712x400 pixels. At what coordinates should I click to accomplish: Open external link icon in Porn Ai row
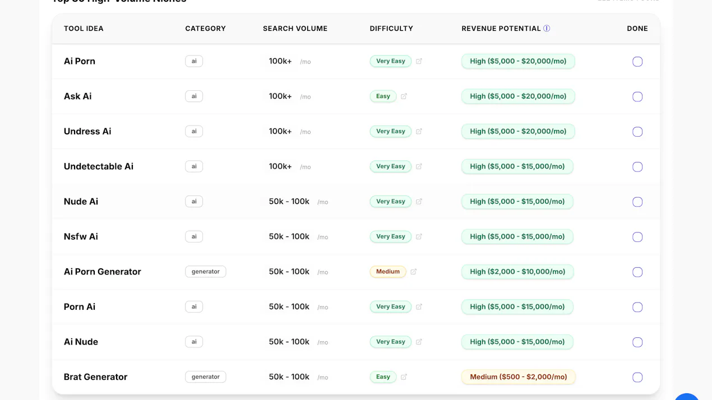click(x=419, y=306)
